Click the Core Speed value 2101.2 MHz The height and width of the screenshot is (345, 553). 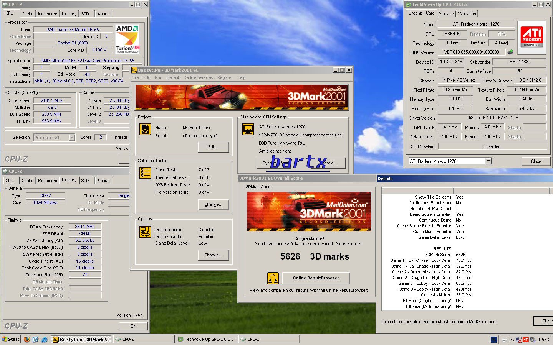(x=52, y=100)
